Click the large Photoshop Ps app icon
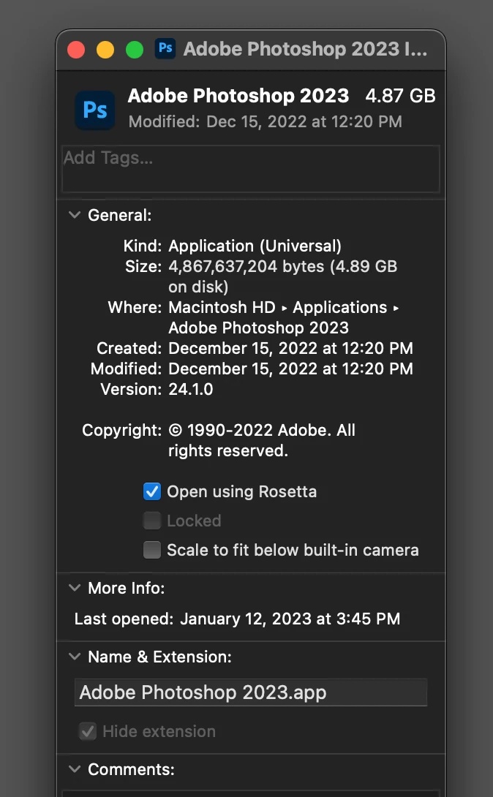This screenshot has width=493, height=797. 95,110
